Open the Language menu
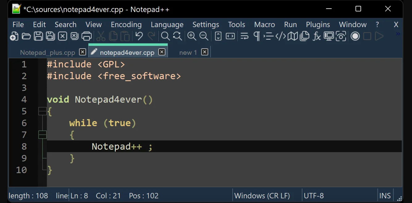Screen dimensions: 412x203 pos(167,25)
